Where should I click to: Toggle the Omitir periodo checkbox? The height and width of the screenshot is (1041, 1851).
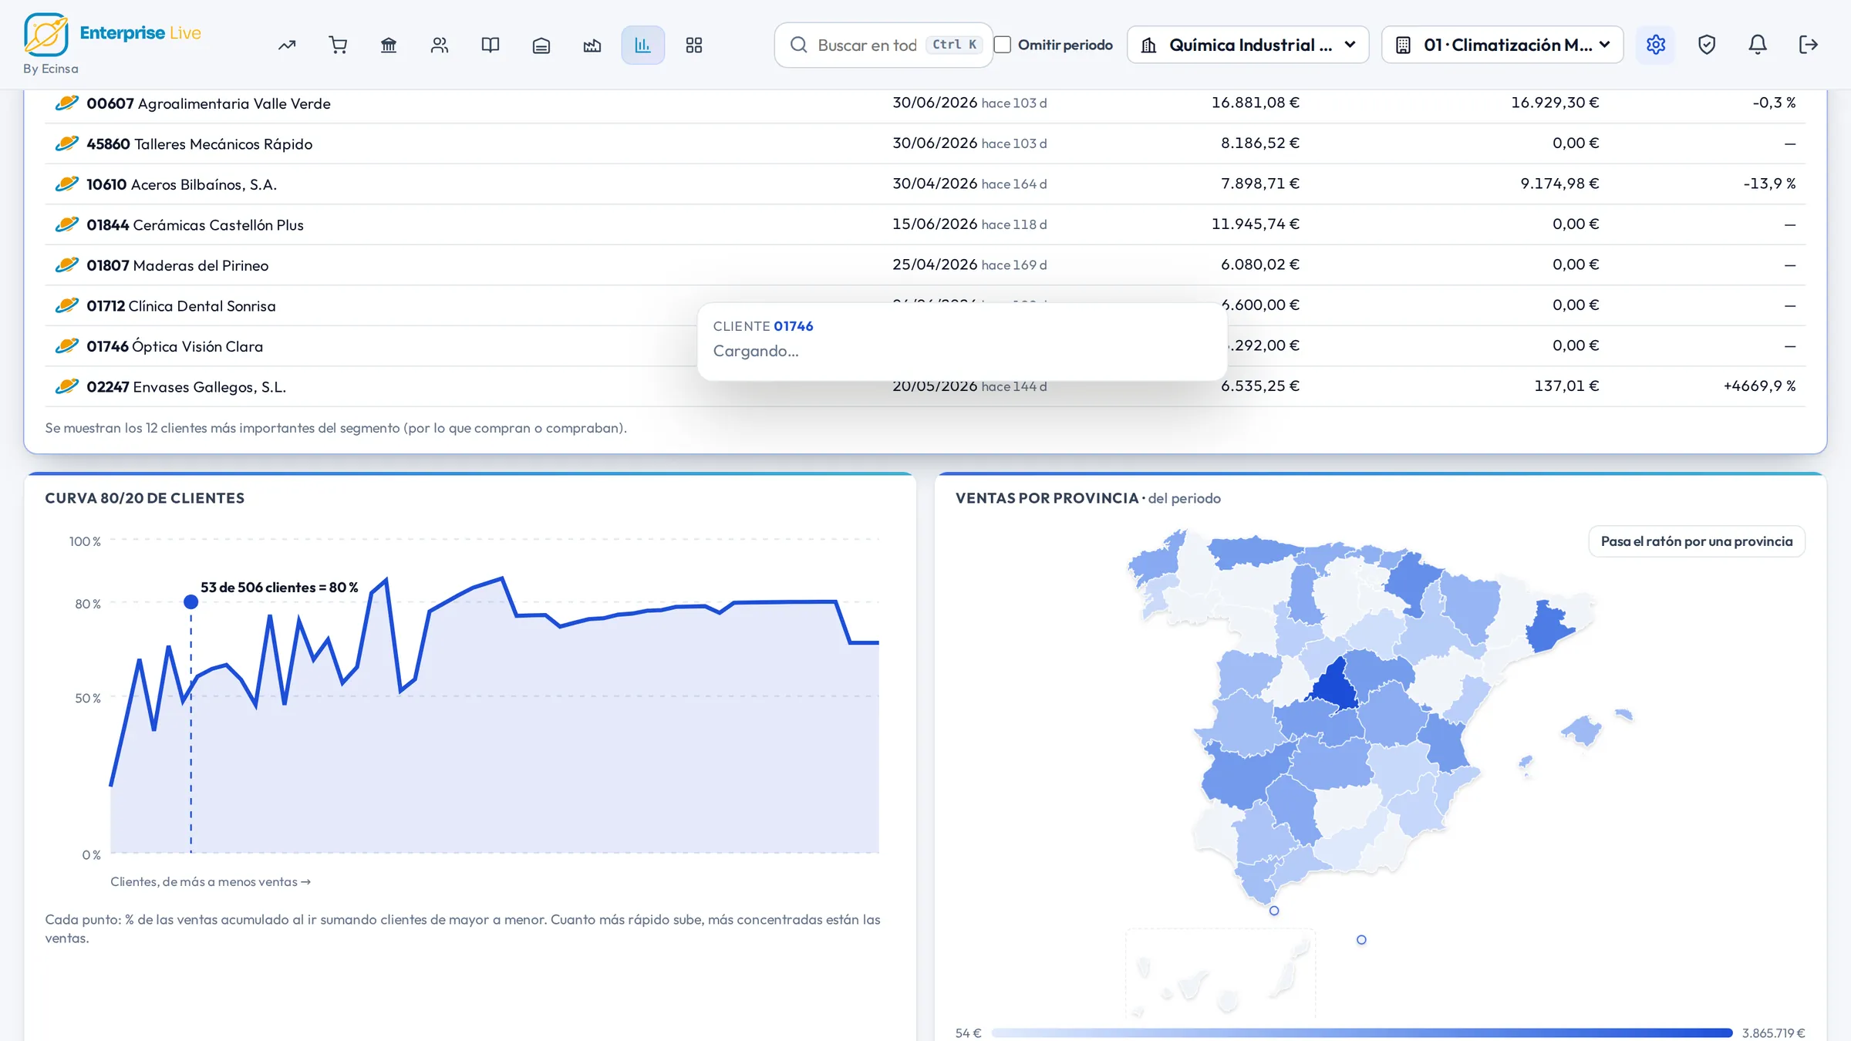point(1003,45)
